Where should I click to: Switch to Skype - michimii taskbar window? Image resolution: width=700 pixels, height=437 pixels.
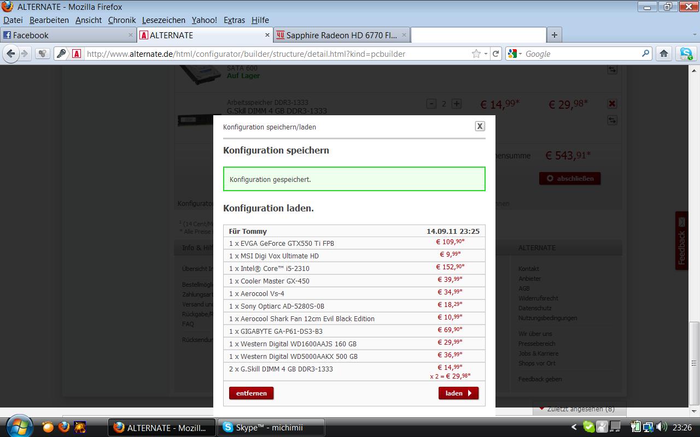[x=271, y=428]
